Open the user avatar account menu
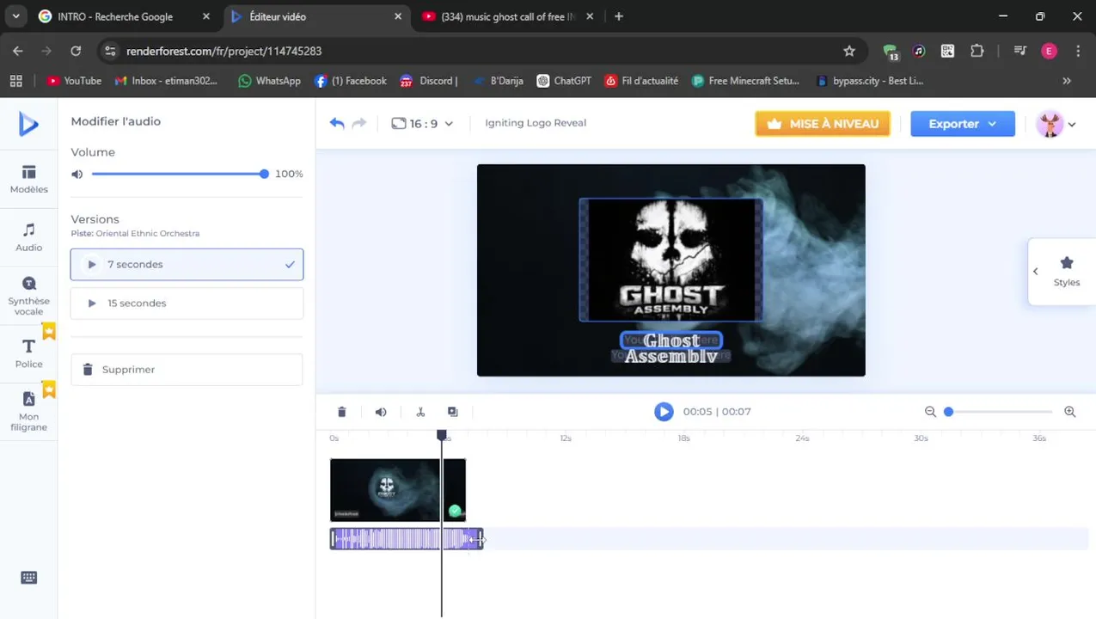Screen dimensions: 1096x619 coord(1056,124)
